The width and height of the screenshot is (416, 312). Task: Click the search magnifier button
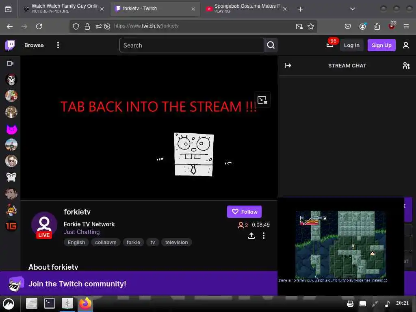tap(271, 45)
